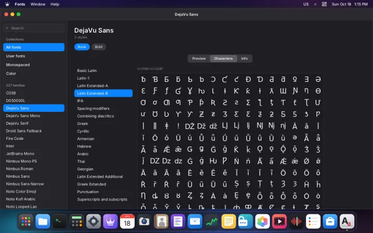Choose Noto Kufi Arabic family
Viewport: 373px width, 233px height.
pyautogui.click(x=34, y=199)
